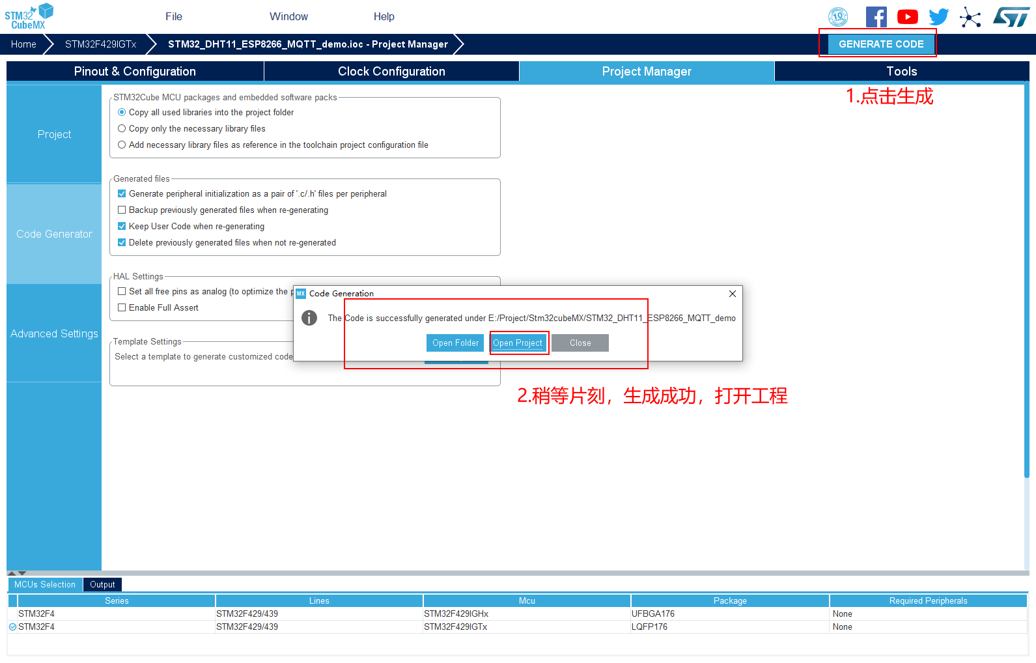Open the ST 10-year anniversary badge icon
This screenshot has height=663, width=1036.
tap(838, 17)
